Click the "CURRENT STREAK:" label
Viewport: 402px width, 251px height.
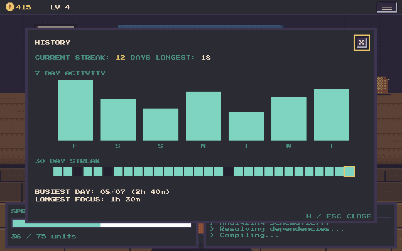pos(72,57)
